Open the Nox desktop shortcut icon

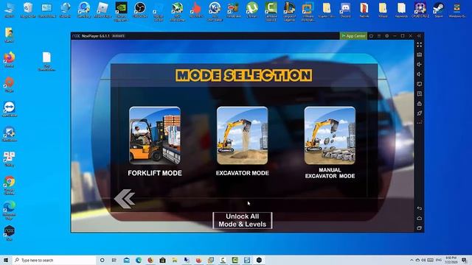9,233
